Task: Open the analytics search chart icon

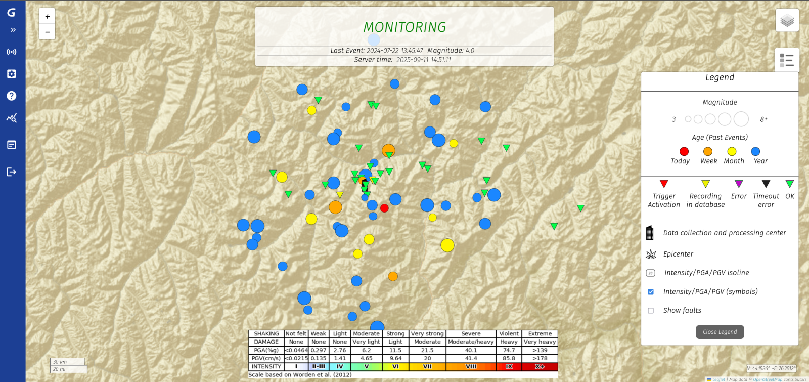Action: (x=11, y=118)
